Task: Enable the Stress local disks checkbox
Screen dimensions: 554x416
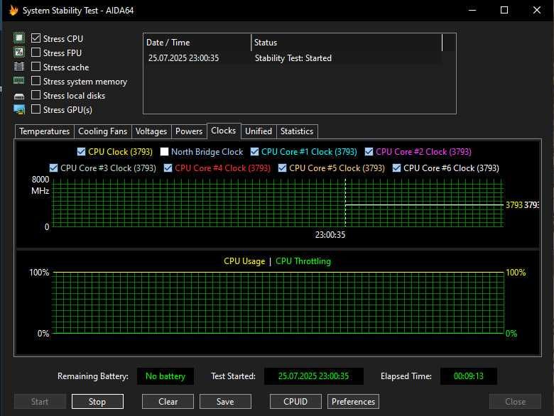Action: (36, 95)
